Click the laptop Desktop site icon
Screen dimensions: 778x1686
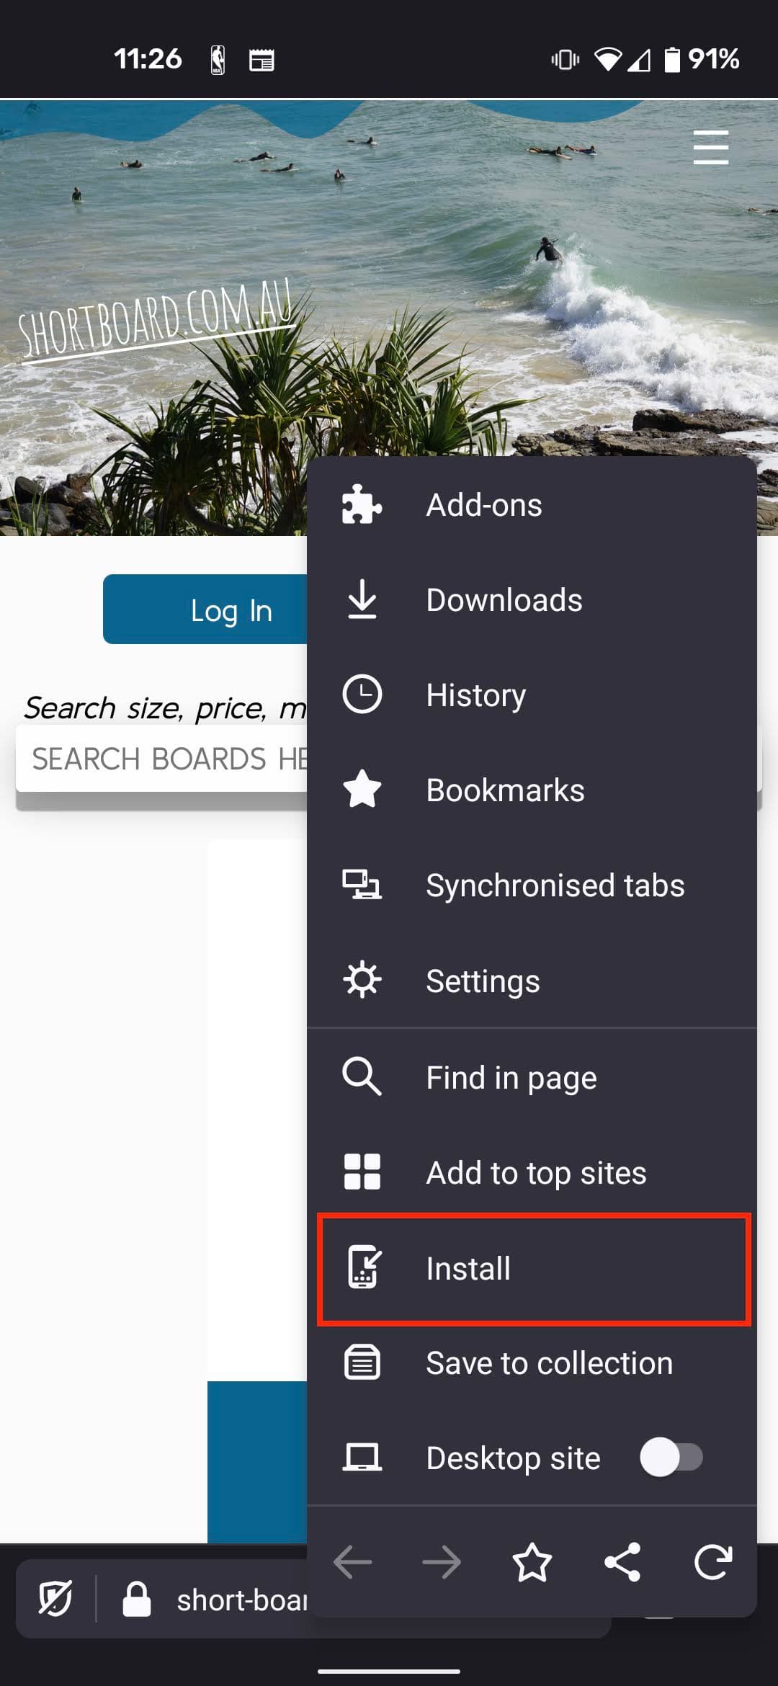(362, 1458)
